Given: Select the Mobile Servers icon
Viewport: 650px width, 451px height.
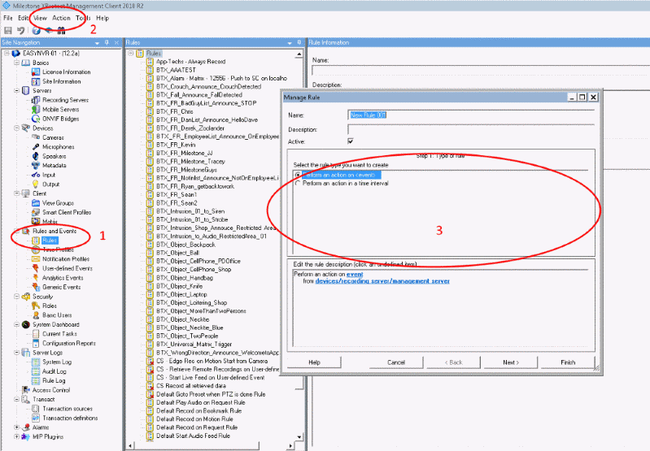Looking at the screenshot, I should point(36,110).
